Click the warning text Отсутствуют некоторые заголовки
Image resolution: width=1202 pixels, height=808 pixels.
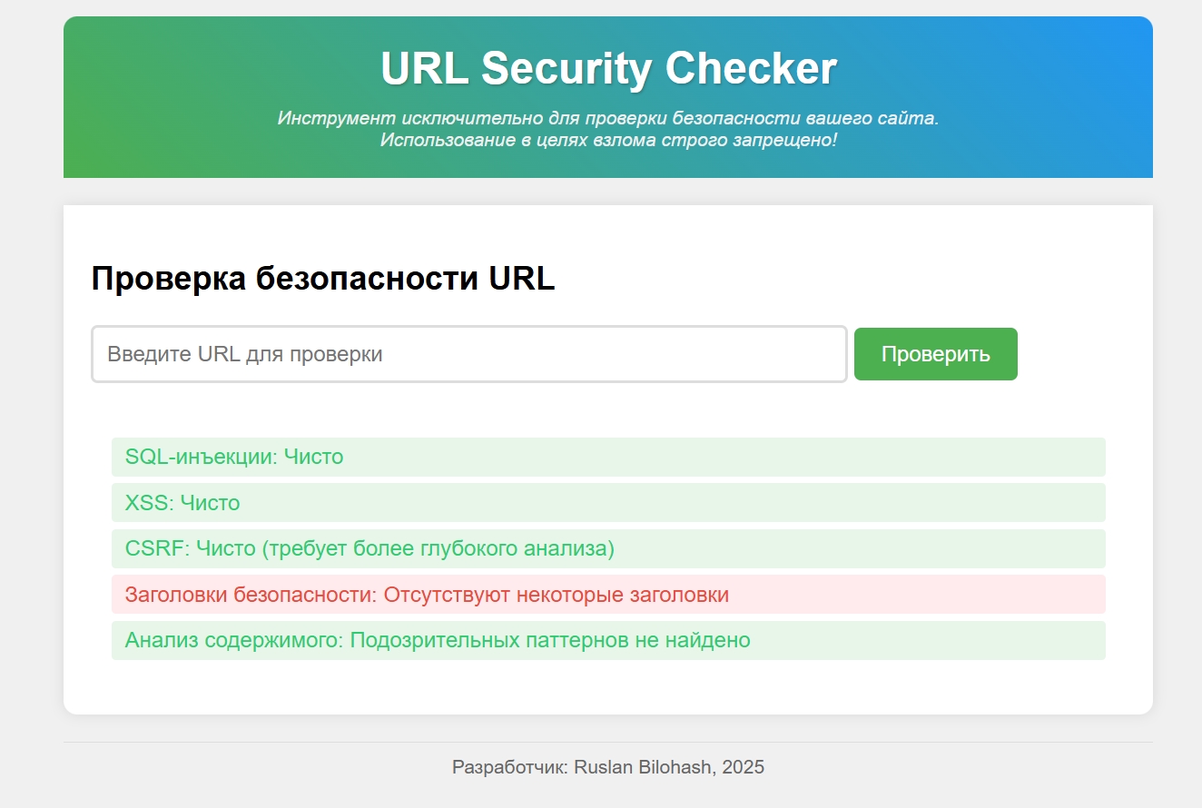(x=558, y=594)
